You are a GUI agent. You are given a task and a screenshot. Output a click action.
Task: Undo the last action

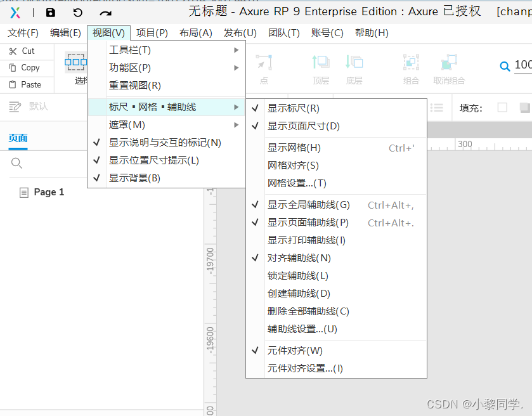pyautogui.click(x=78, y=13)
